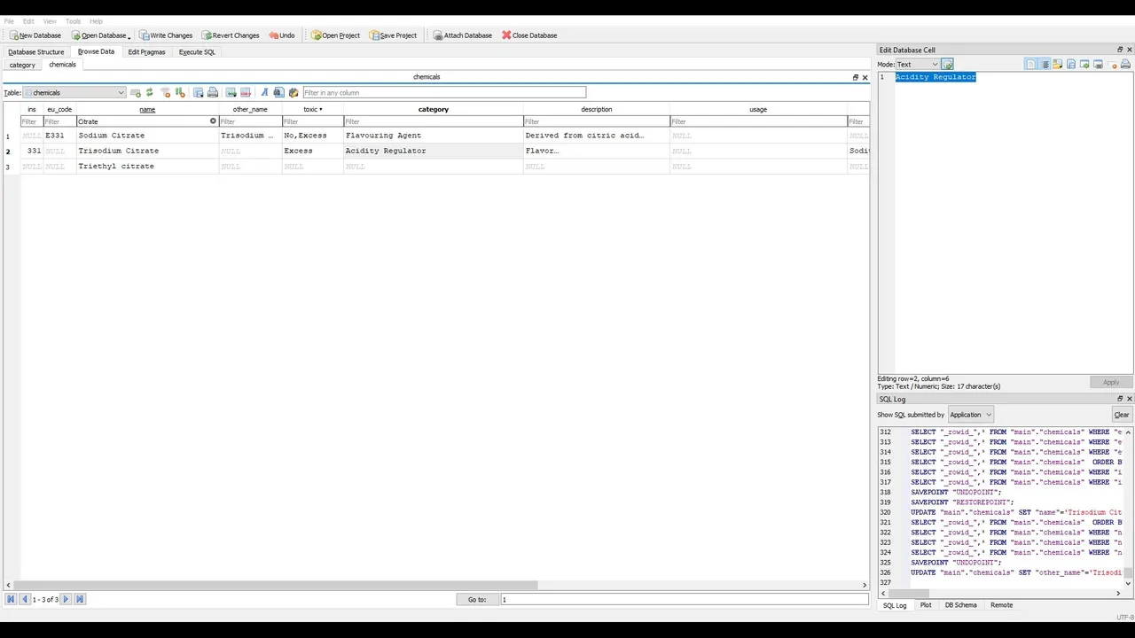
Task: Open the Edit menu
Action: click(x=28, y=21)
